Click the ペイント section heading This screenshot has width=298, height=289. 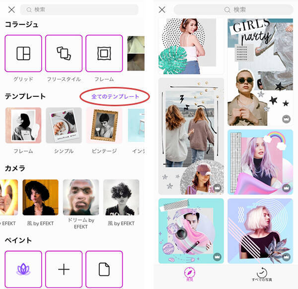pos(18,240)
